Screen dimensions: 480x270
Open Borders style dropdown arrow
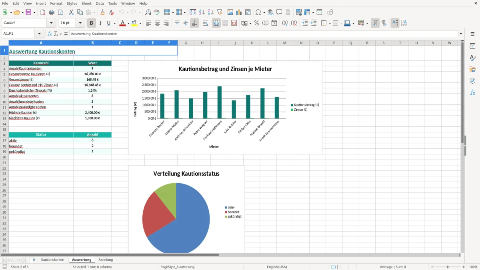point(329,23)
